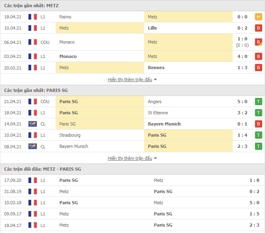This screenshot has width=265, height=233.
Task: Click the red B badge for Bayern Munich 0:1
Action: coord(258,124)
